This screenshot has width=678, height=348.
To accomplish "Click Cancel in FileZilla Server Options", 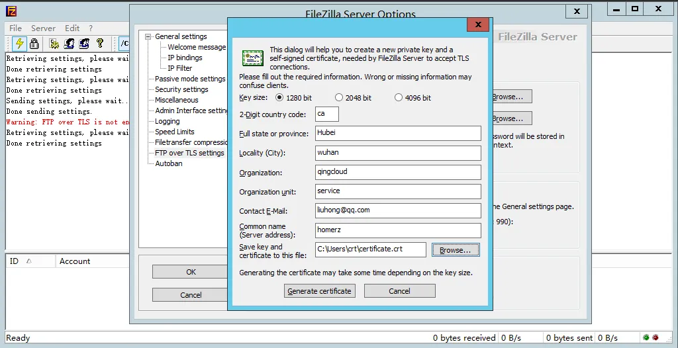I will [191, 295].
